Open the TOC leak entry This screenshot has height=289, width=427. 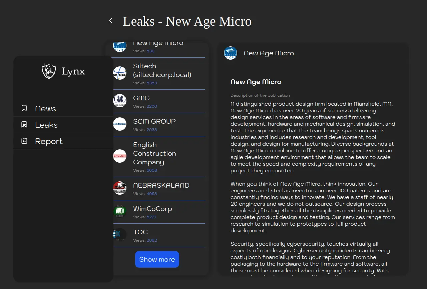(x=140, y=232)
